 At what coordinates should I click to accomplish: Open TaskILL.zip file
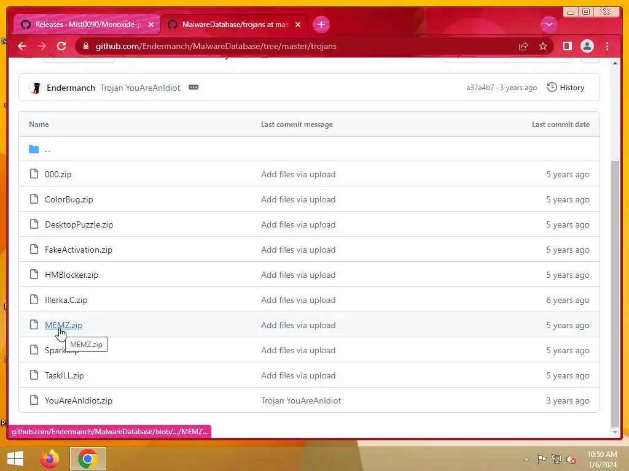pos(64,376)
